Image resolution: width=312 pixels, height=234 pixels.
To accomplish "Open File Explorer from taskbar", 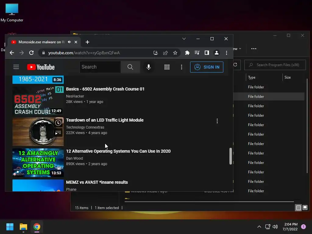I will click(23, 227).
